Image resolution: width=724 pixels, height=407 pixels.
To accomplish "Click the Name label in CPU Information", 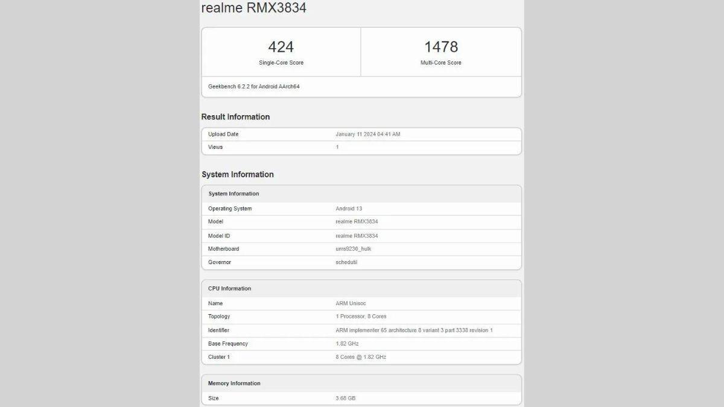I will click(x=215, y=303).
